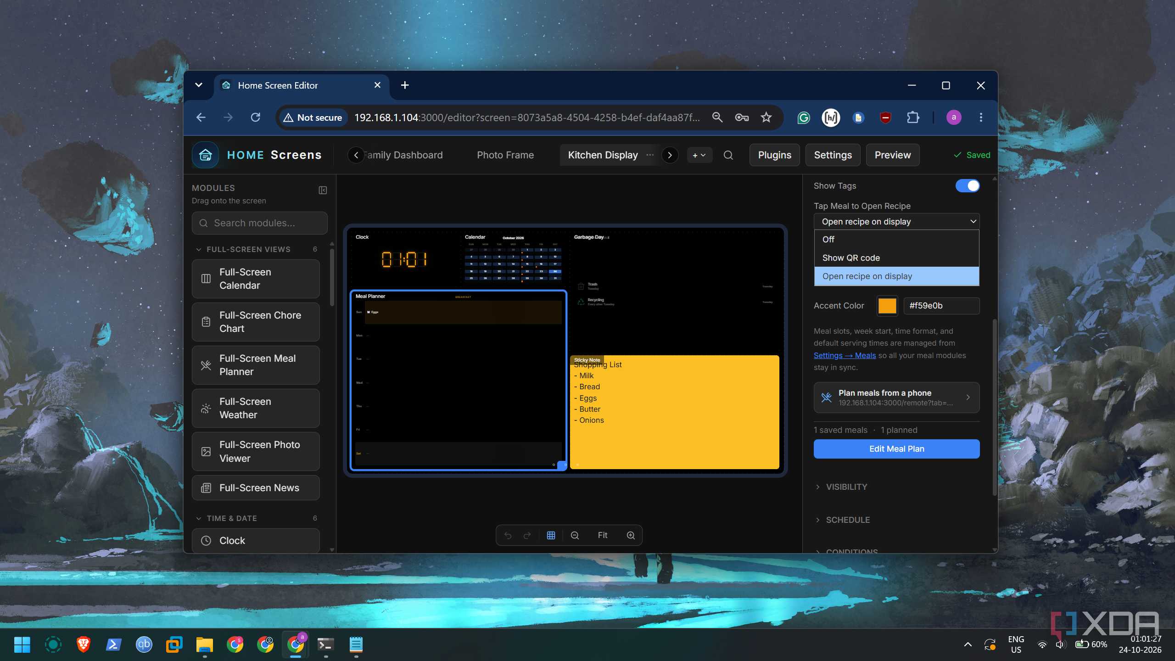Switch to the Photo Frame tab
The height and width of the screenshot is (661, 1175).
[x=505, y=155]
